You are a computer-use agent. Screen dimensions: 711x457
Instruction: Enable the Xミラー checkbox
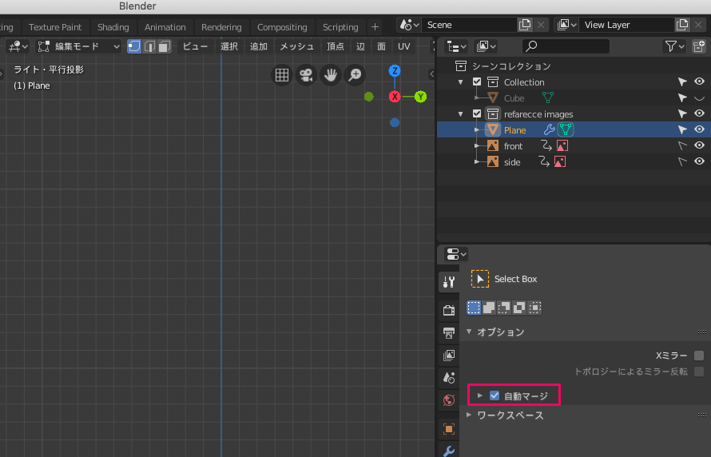click(699, 356)
